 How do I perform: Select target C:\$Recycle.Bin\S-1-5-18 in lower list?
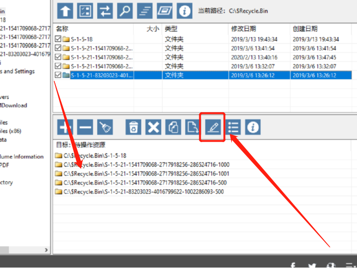pos(95,156)
